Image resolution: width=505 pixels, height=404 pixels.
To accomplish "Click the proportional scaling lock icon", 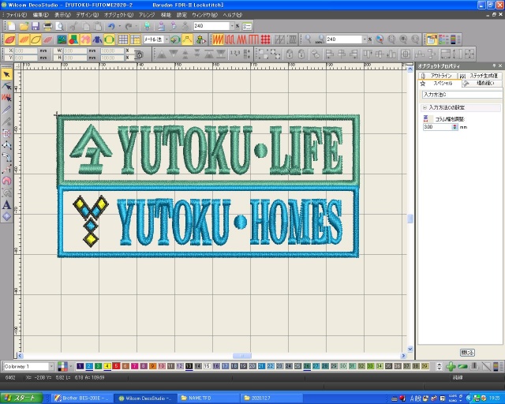I will tap(139, 54).
